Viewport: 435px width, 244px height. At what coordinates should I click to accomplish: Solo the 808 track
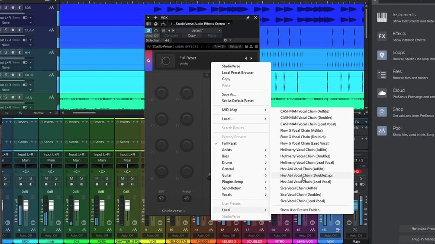tap(6, 7)
